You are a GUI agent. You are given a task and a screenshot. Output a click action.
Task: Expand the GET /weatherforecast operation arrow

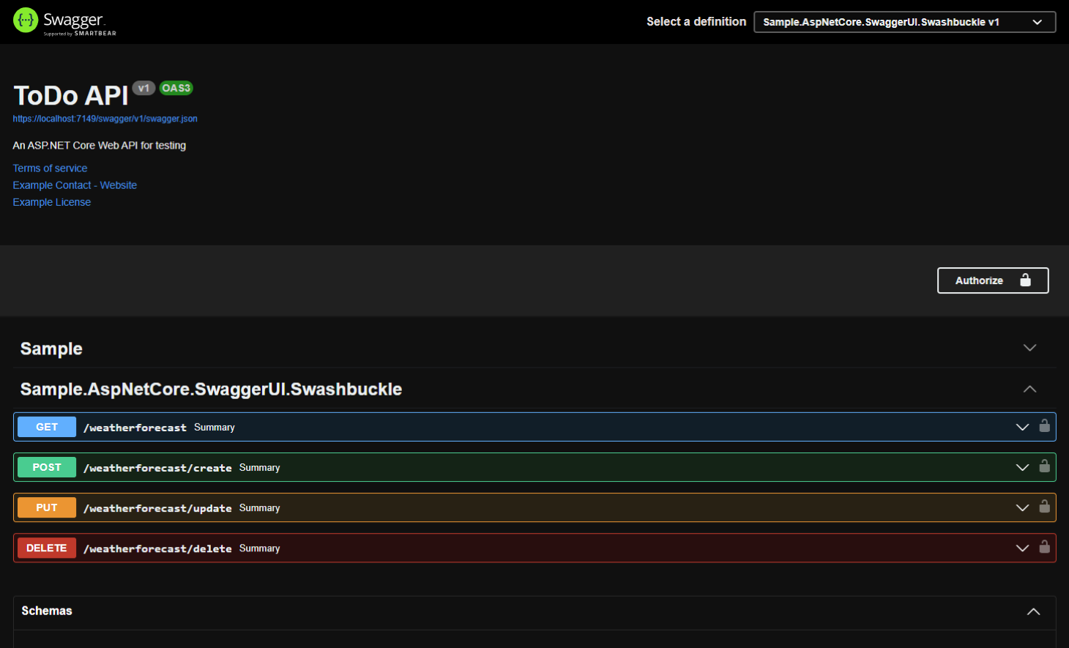1023,427
